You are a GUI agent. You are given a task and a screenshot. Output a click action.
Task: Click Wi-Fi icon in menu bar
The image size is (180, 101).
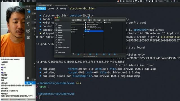click(x=147, y=1)
